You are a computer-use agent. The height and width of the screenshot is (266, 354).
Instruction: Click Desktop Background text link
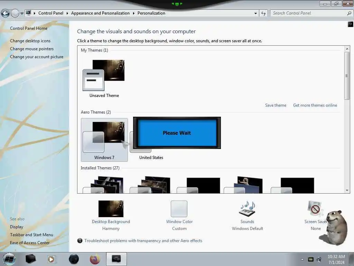tap(111, 222)
